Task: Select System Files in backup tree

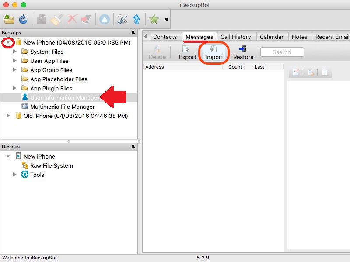Action: tap(47, 52)
